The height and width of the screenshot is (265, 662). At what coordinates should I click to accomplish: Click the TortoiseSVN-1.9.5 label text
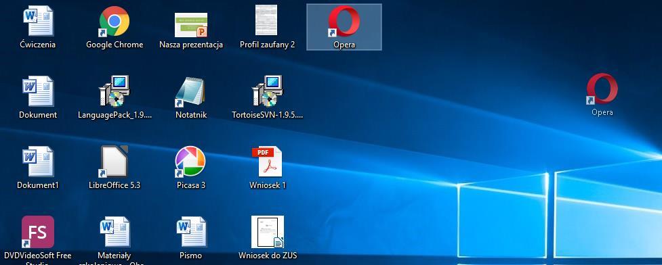267,115
